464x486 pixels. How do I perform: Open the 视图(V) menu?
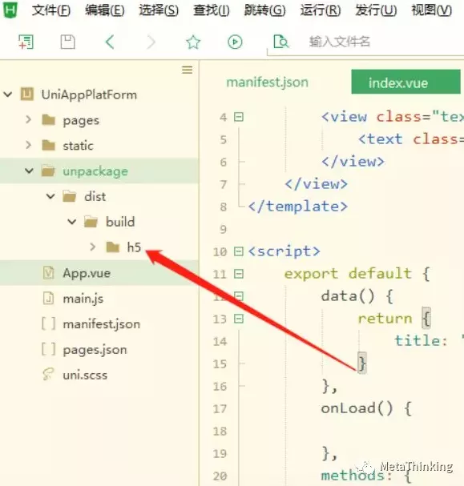click(431, 10)
